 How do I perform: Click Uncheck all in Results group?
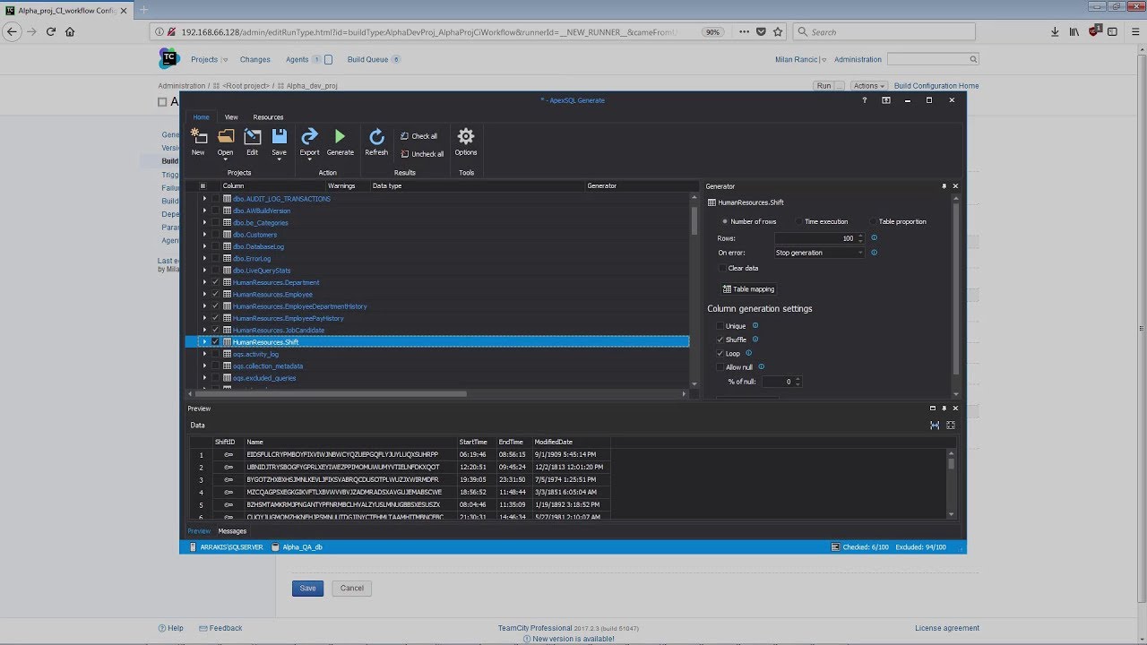pyautogui.click(x=422, y=154)
